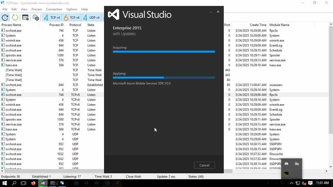
Task: Open the Windows Start menu
Action: pos(5,183)
